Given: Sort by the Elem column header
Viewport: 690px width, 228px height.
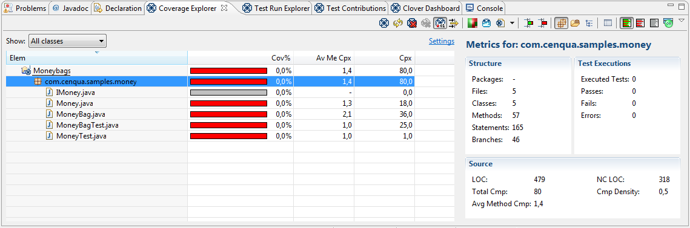Looking at the screenshot, I should [97, 57].
